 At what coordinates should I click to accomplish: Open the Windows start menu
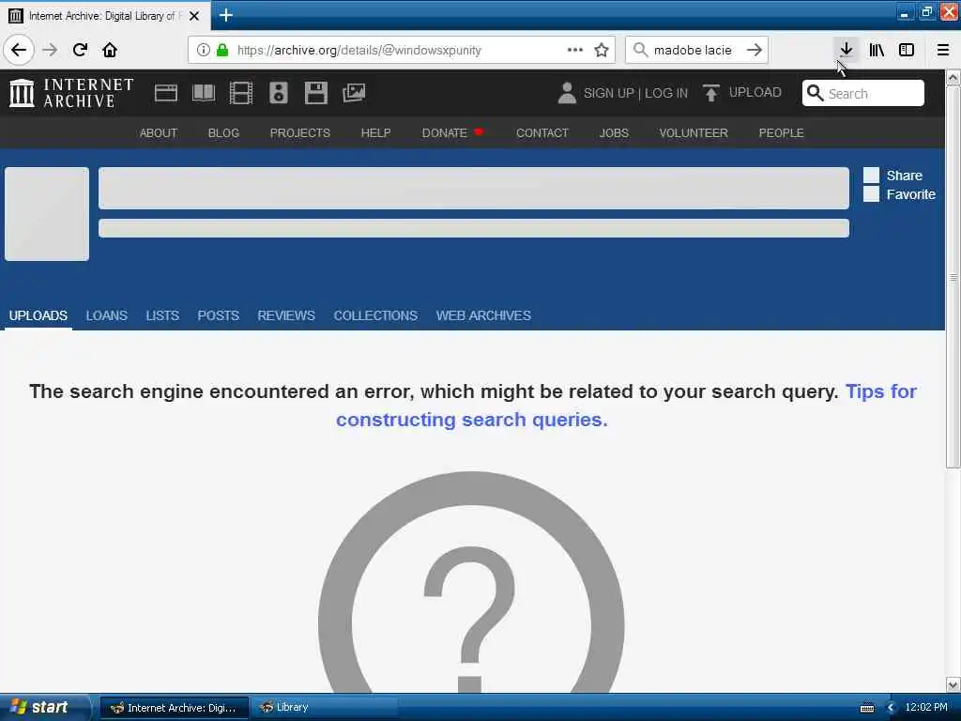(x=44, y=708)
